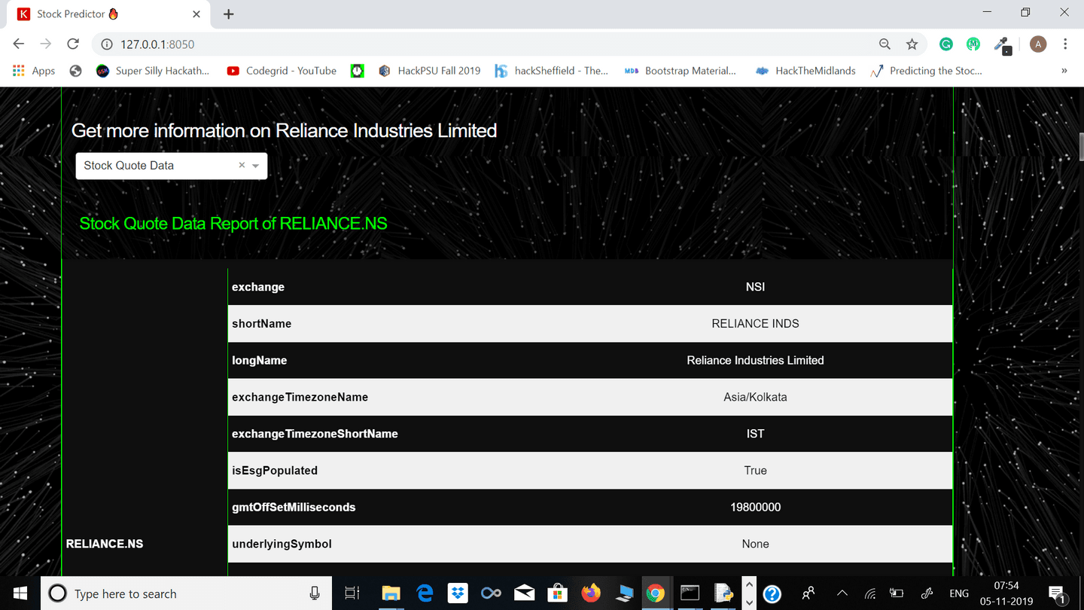Open the zoom magnifier in the address bar

click(885, 44)
